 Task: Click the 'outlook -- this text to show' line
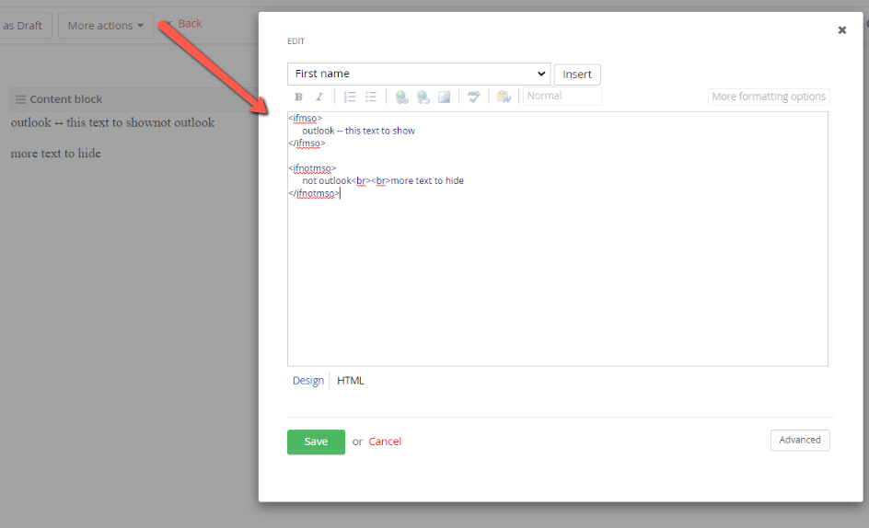pos(359,131)
